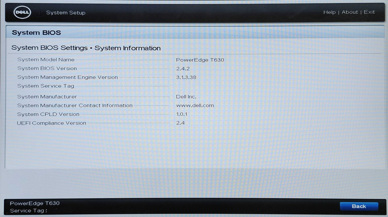Click the Exit link
The image size is (388, 217).
(x=369, y=12)
